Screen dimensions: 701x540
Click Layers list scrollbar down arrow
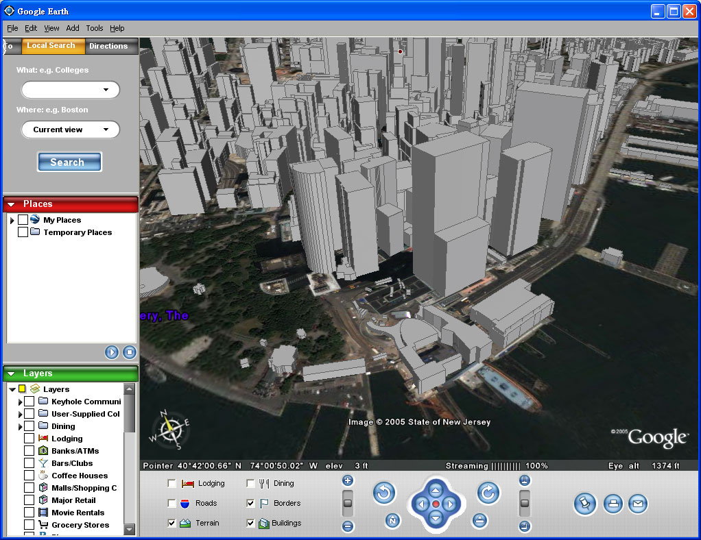tap(129, 529)
